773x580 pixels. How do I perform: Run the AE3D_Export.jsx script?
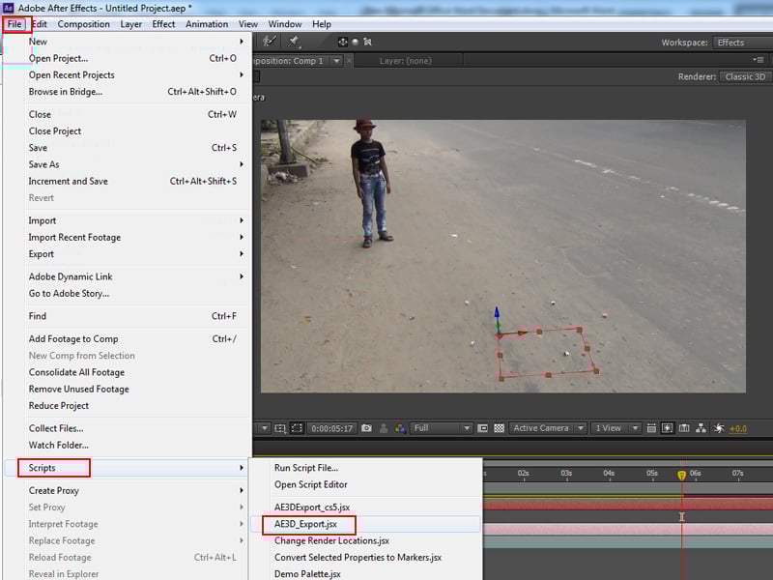[x=365, y=524]
